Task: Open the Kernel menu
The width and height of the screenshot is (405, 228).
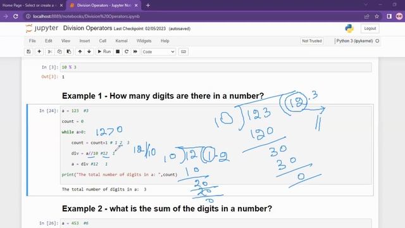Action: pos(121,41)
